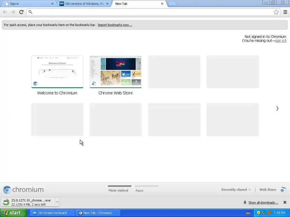Click the forward navigation arrow
This screenshot has height=217, width=290.
13,12
